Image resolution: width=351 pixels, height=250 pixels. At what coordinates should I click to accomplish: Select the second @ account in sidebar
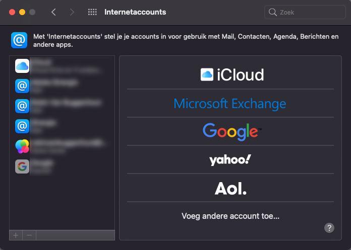[22, 86]
